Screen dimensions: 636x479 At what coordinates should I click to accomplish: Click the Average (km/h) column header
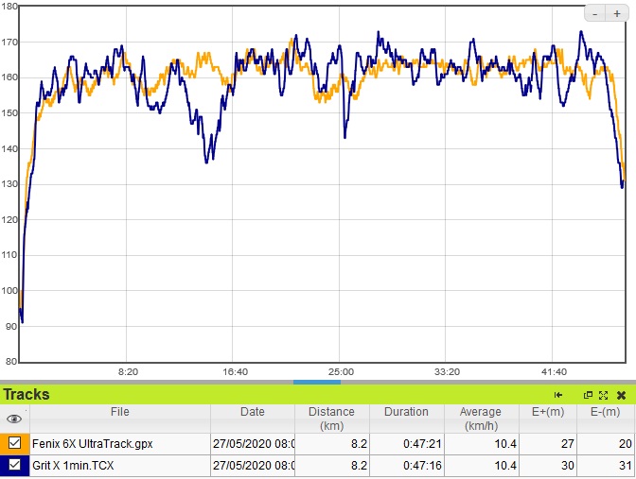pos(481,419)
